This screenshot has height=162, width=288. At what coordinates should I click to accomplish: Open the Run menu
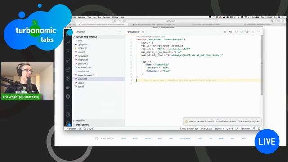[x=99, y=17]
